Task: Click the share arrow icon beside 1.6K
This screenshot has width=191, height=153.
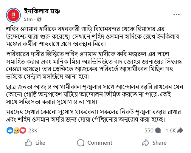Action: (181, 130)
